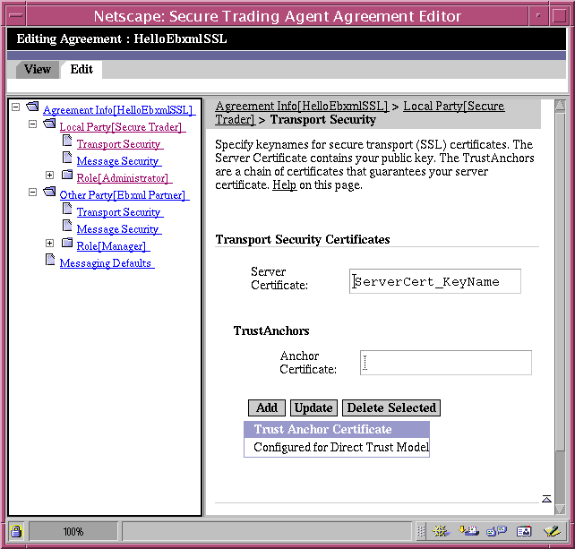The height and width of the screenshot is (549, 575).
Task: Open Composer icon in component bar
Action: (552, 531)
